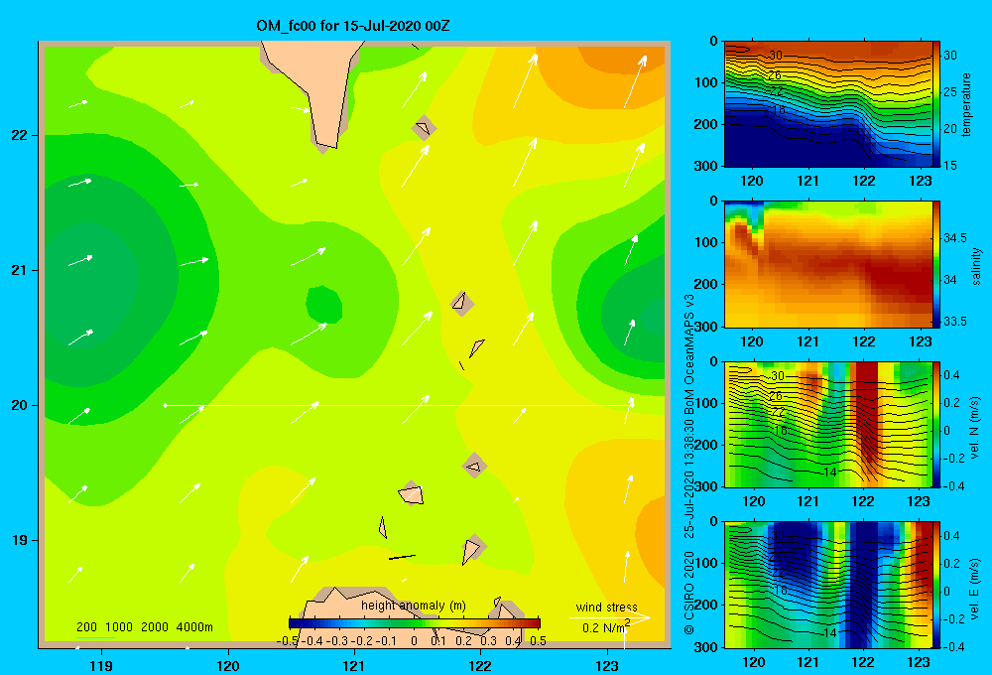Click the '14' contour label in vel. N panel
The height and width of the screenshot is (675, 992).
click(830, 472)
